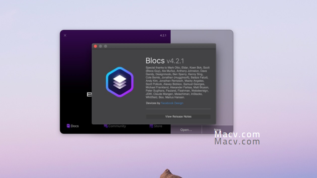Click the 4.2.1 version label in welcome window
Screen dimensions: 317x178
163,35
